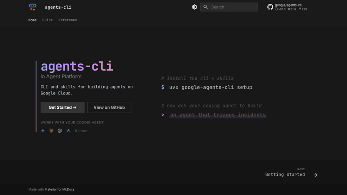Open the GitHub octocat repository icon
This screenshot has width=347, height=195.
[x=270, y=7]
